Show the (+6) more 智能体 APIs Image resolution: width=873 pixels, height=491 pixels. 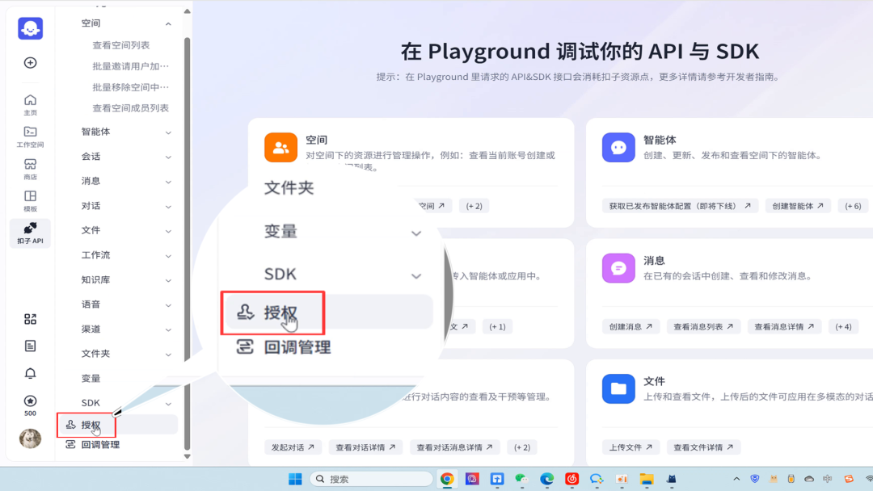[853, 206]
